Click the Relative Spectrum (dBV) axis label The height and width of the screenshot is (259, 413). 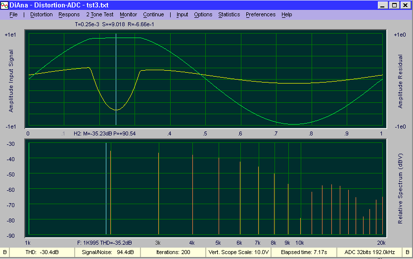(x=400, y=188)
